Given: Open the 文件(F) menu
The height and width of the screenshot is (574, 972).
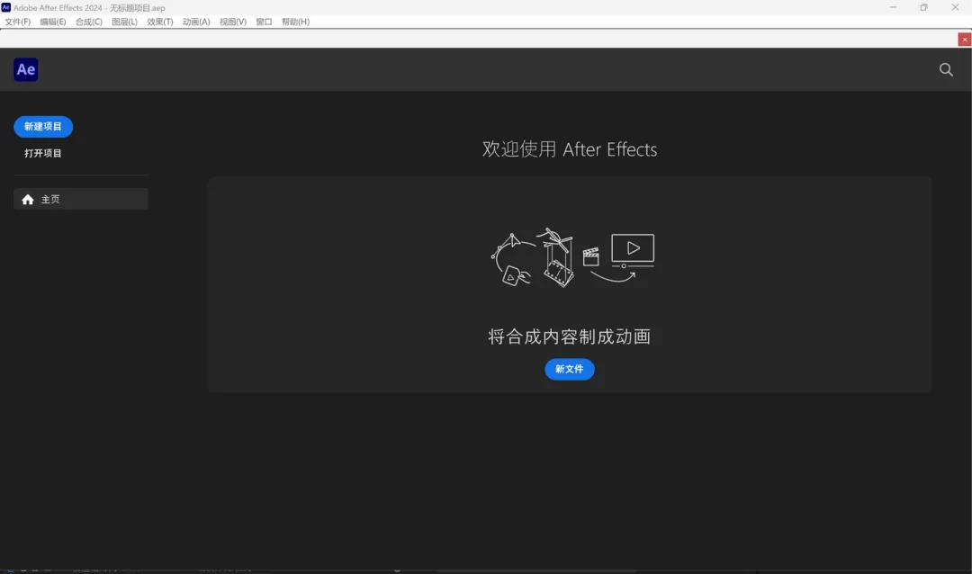Looking at the screenshot, I should coord(17,22).
